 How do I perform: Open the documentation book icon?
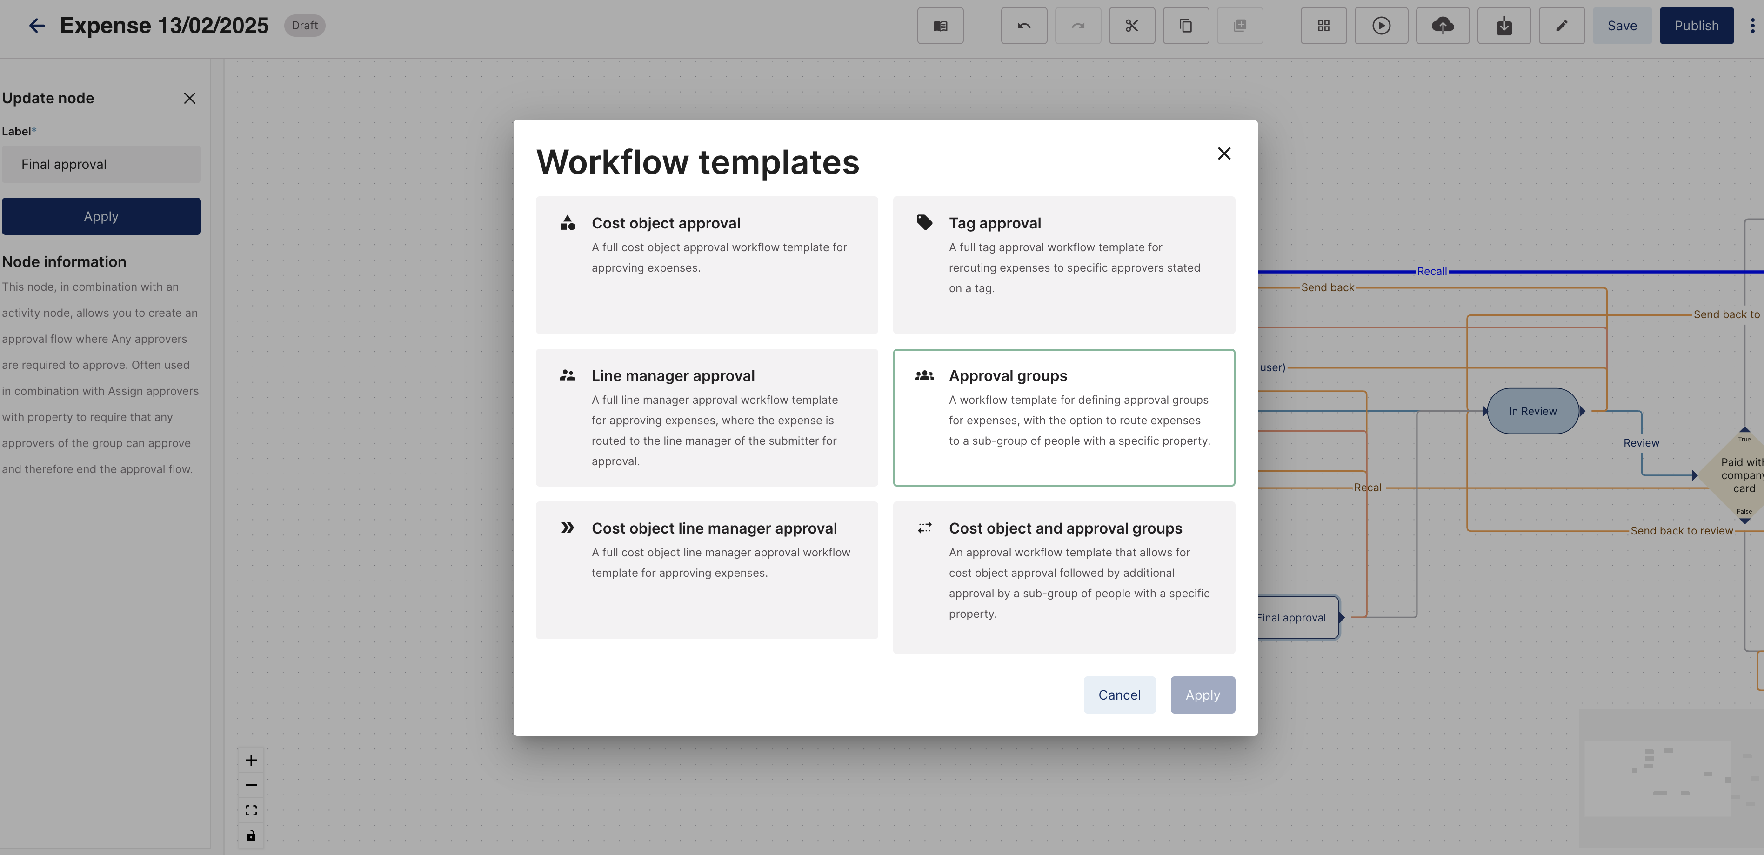pos(940,26)
